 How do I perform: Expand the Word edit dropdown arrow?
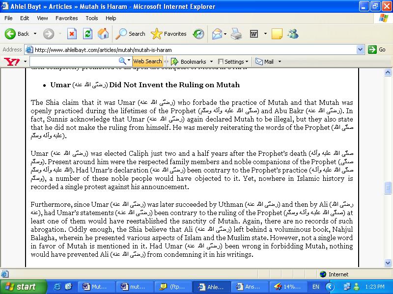(x=265, y=34)
